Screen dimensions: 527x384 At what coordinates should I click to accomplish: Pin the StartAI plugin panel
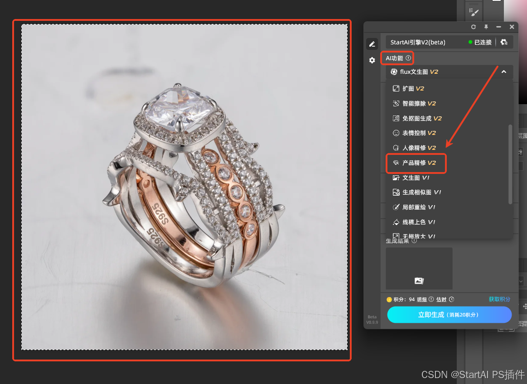click(x=486, y=27)
